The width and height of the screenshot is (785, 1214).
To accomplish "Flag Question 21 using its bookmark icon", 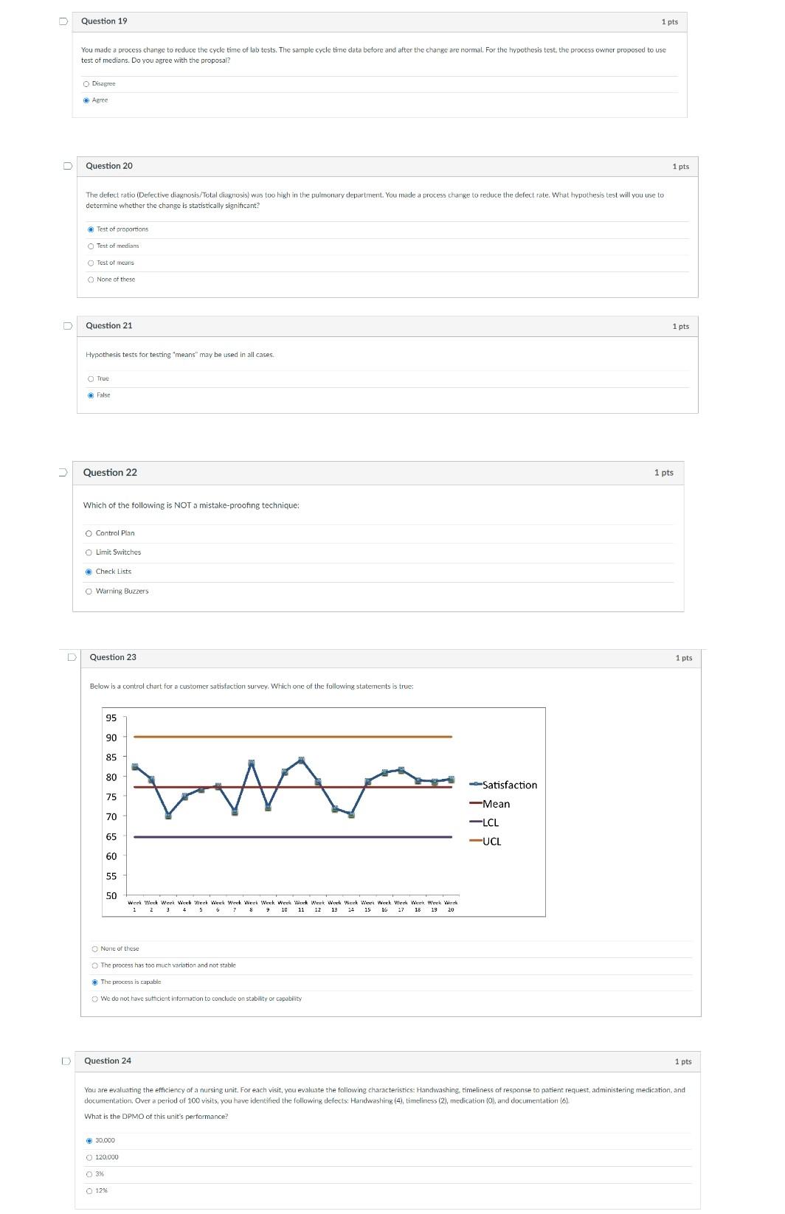I will (x=68, y=325).
